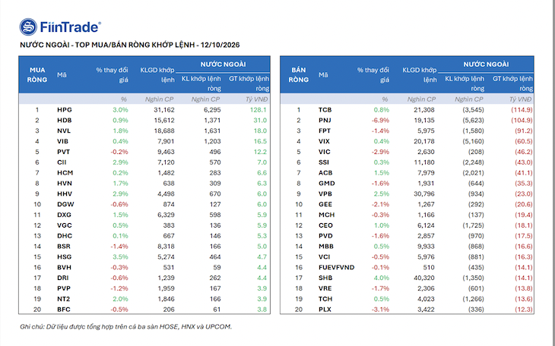Select ticker HDB in net buy table
The height and width of the screenshot is (346, 555).
point(65,120)
